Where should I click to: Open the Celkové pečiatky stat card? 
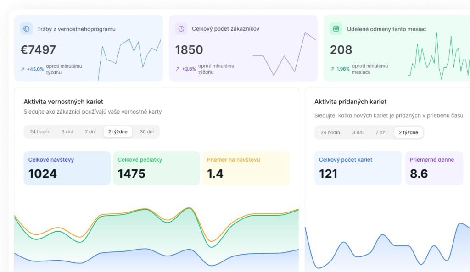point(157,168)
